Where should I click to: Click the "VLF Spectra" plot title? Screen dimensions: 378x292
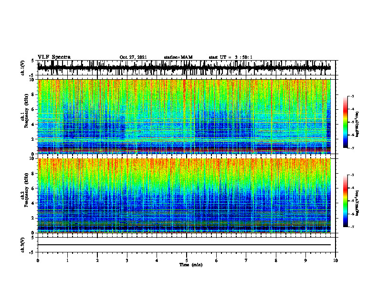coord(54,57)
